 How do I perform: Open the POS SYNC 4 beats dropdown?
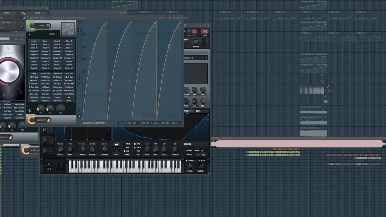(171, 123)
